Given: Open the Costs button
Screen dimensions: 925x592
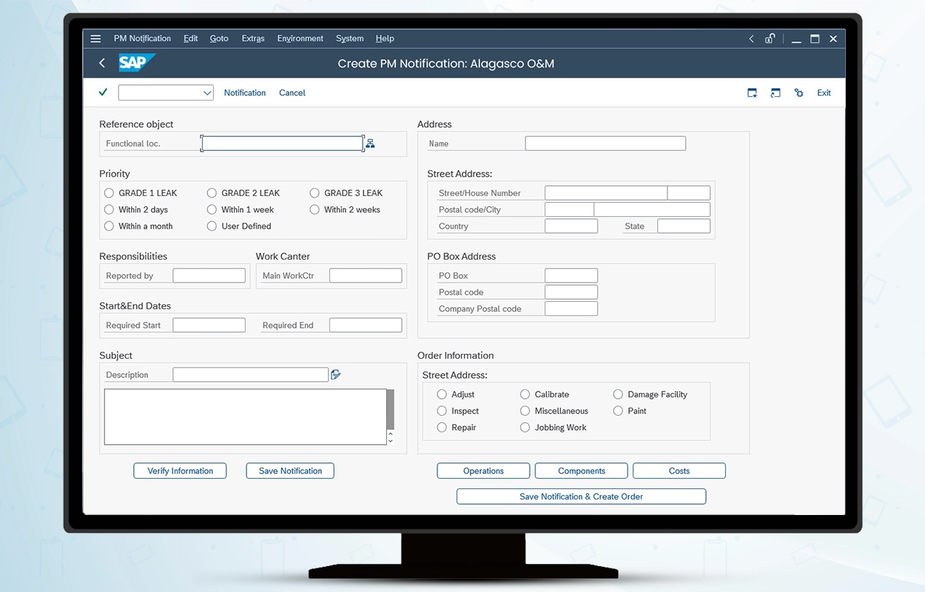Looking at the screenshot, I should 679,471.
